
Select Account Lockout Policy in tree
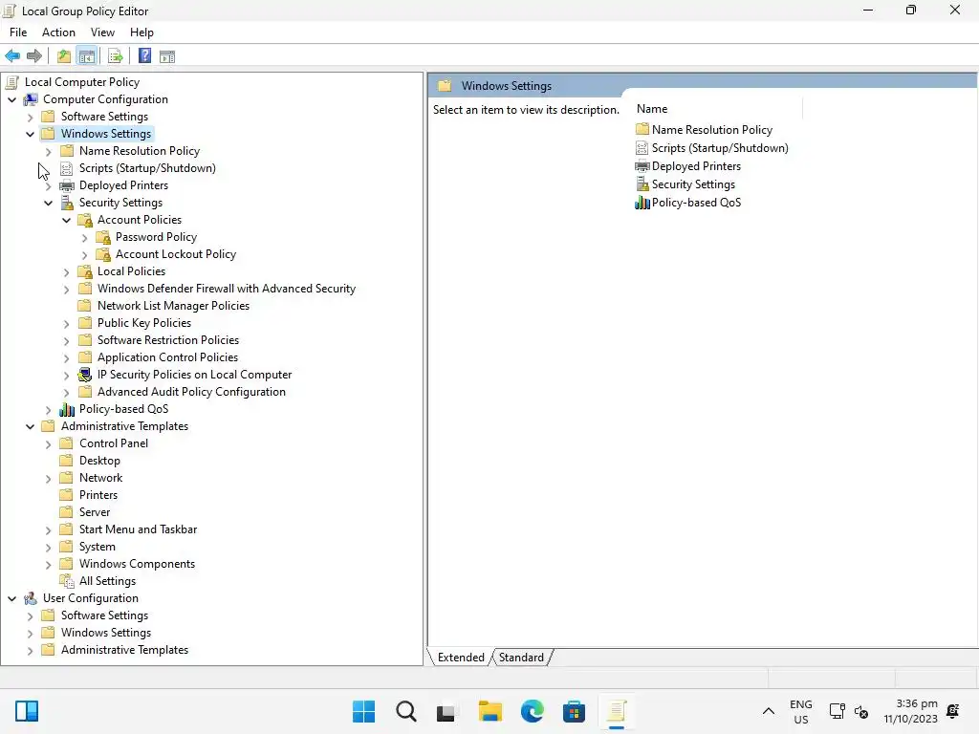[x=176, y=254]
